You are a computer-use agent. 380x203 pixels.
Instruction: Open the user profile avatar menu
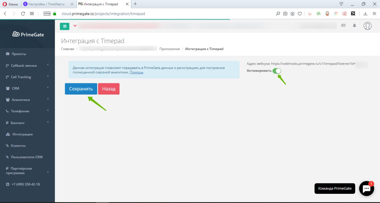(x=368, y=26)
